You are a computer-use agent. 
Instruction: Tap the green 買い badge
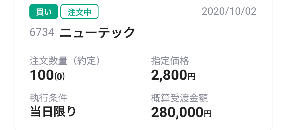[x=43, y=12]
